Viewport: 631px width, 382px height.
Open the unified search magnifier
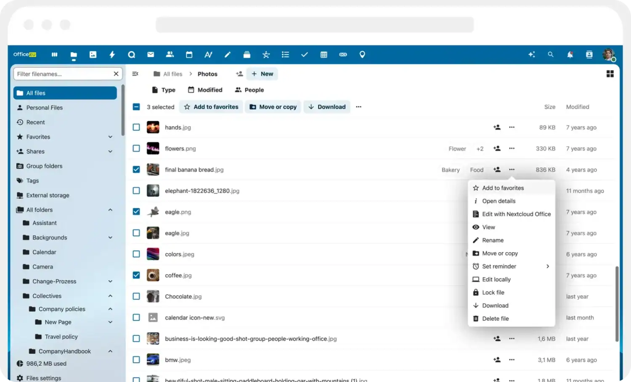tap(551, 55)
